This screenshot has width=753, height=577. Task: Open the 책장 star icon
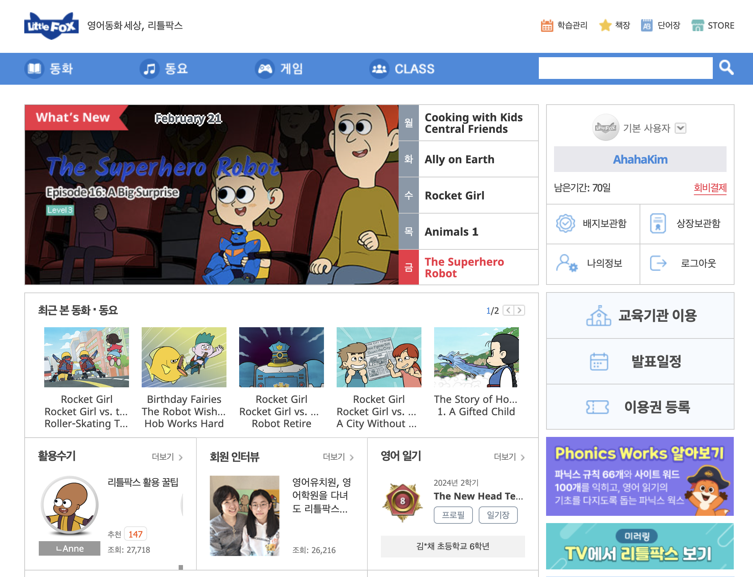coord(605,25)
